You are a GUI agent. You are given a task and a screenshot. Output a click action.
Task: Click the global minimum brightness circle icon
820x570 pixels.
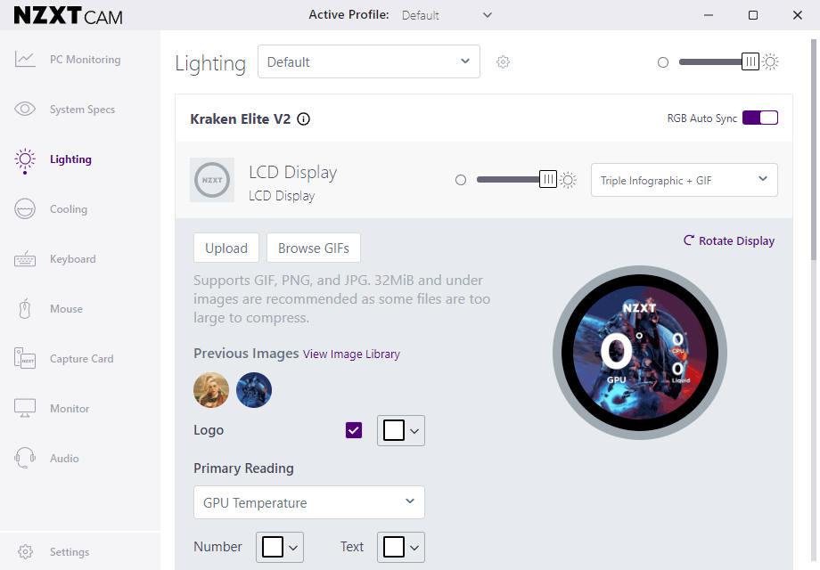[662, 62]
